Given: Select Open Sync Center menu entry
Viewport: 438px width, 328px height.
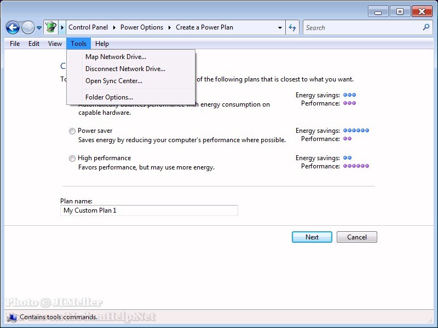Looking at the screenshot, I should [x=131, y=81].
